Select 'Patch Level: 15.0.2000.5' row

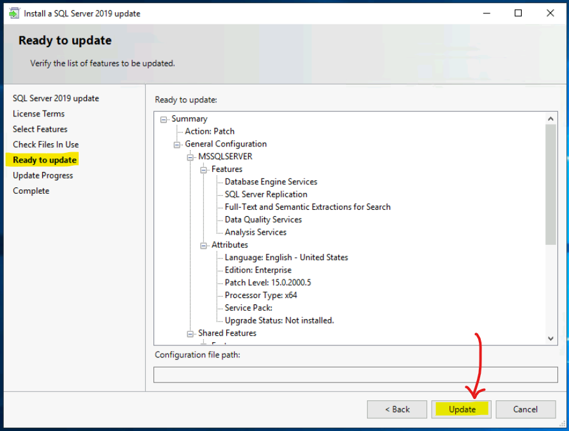[268, 283]
